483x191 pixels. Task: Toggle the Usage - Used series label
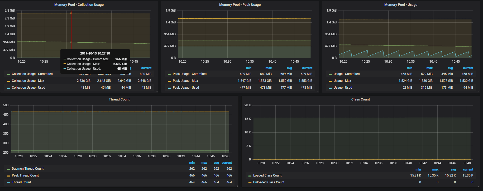[343, 88]
